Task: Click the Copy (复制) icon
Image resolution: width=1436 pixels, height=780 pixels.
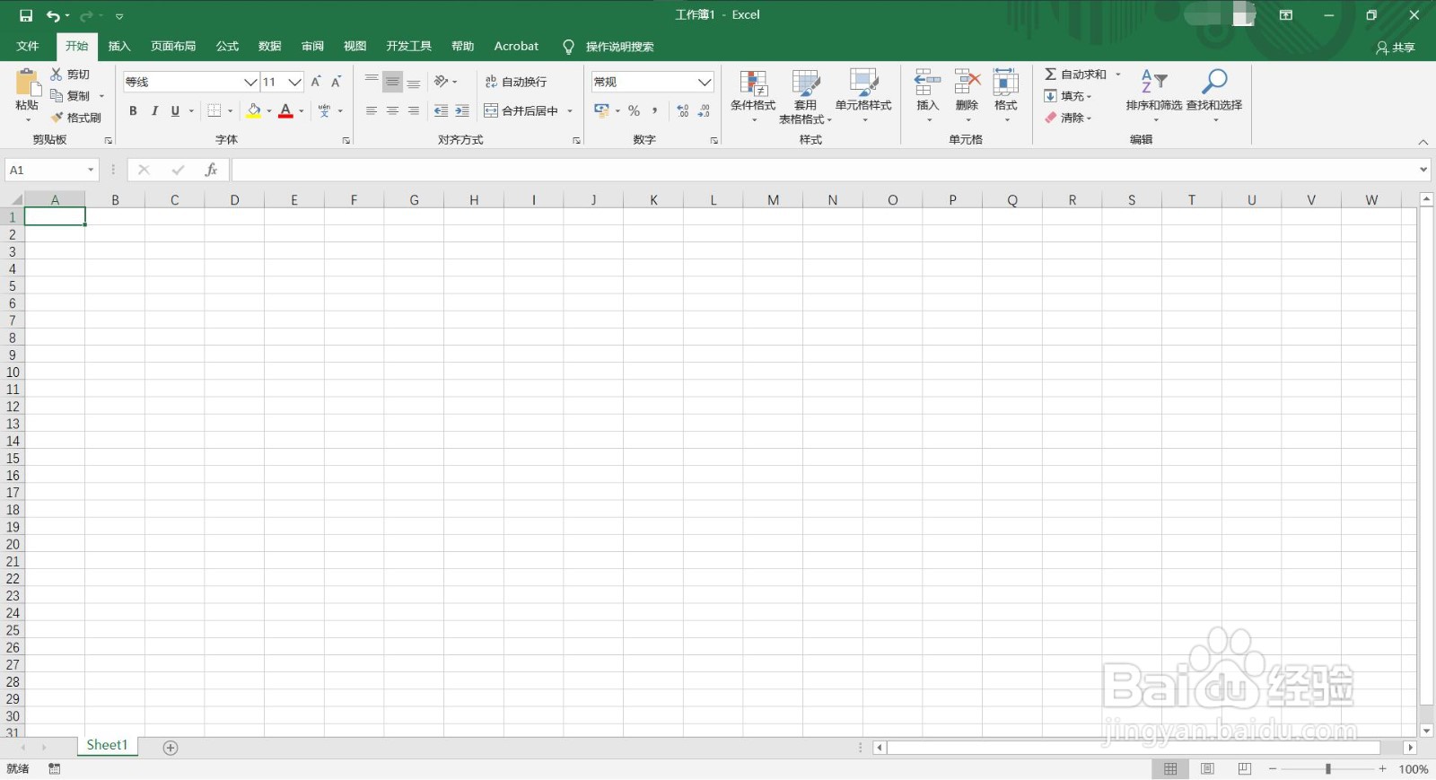Action: pyautogui.click(x=57, y=95)
